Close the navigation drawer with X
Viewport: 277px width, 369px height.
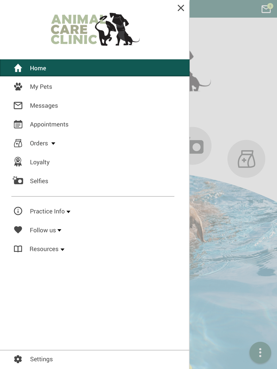coord(181,8)
